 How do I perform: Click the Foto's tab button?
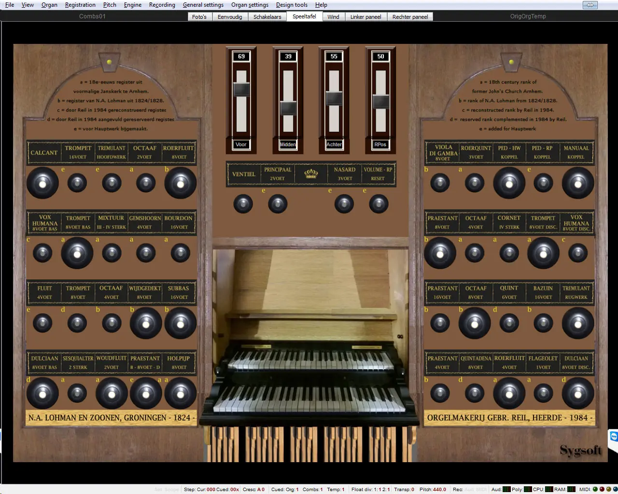pyautogui.click(x=199, y=17)
